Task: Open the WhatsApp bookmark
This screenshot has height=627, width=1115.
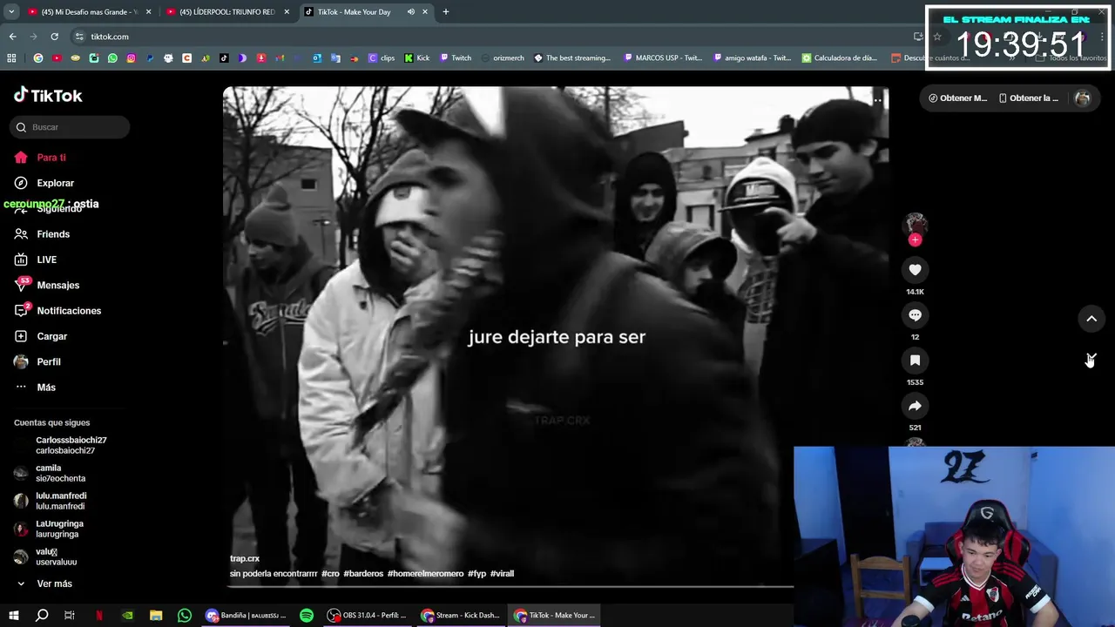Action: (x=112, y=58)
